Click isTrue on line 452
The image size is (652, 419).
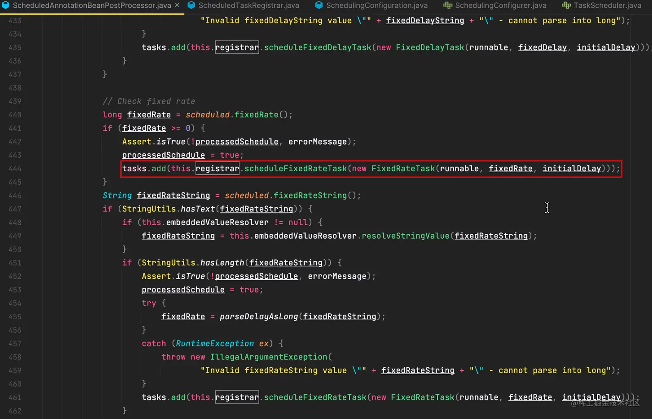coord(190,276)
